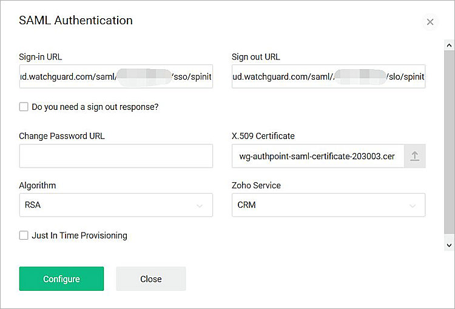
Task: Click the scrollbar up arrow
Action: pos(450,45)
